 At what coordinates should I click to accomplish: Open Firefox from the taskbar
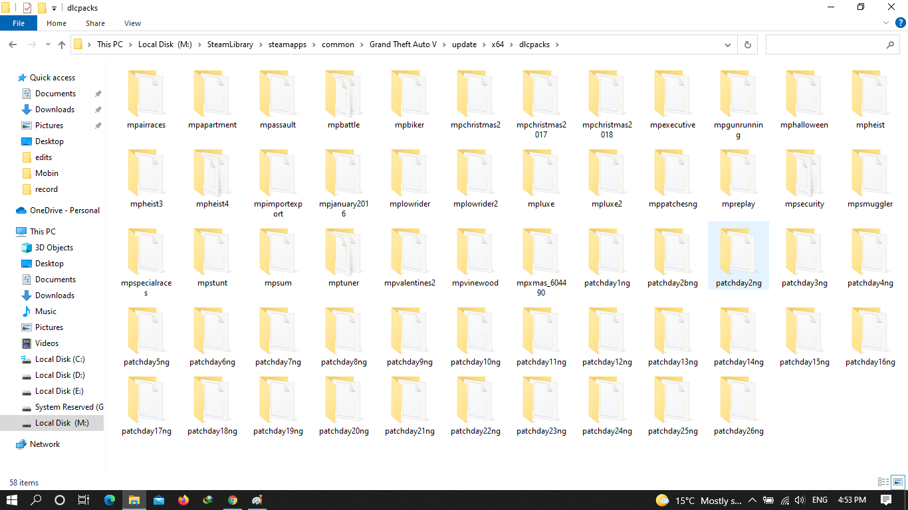[183, 500]
